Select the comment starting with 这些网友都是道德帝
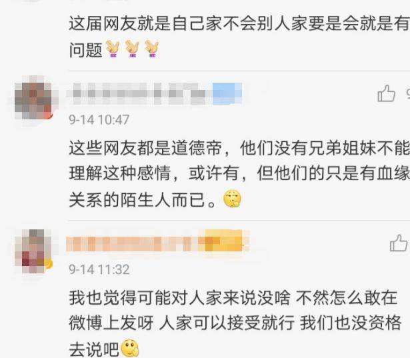 click(x=239, y=173)
